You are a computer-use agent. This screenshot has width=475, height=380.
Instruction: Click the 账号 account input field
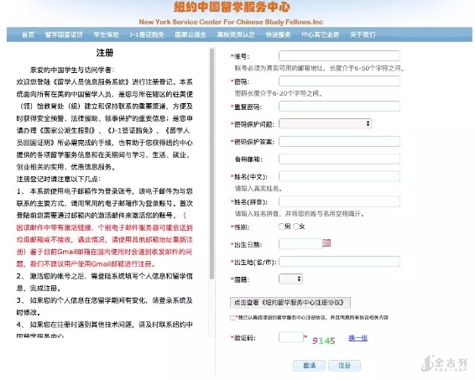pos(339,55)
